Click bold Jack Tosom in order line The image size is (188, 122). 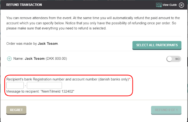(x=48, y=43)
